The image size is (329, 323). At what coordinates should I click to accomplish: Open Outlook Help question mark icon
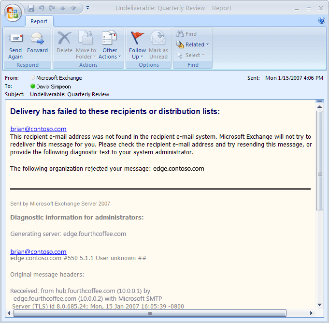(322, 20)
